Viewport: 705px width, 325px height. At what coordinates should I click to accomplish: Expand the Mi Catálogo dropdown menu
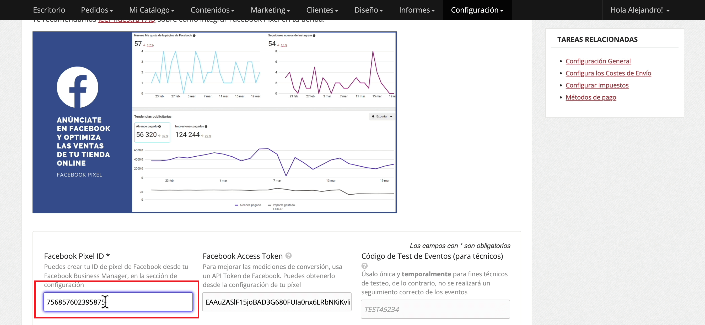(x=152, y=10)
